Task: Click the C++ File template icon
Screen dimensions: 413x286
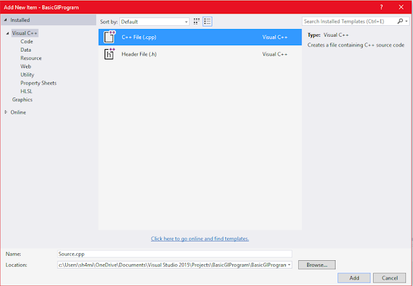Action: (110, 37)
